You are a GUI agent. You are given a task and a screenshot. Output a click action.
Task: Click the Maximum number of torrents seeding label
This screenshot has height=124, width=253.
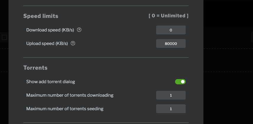tap(65, 109)
